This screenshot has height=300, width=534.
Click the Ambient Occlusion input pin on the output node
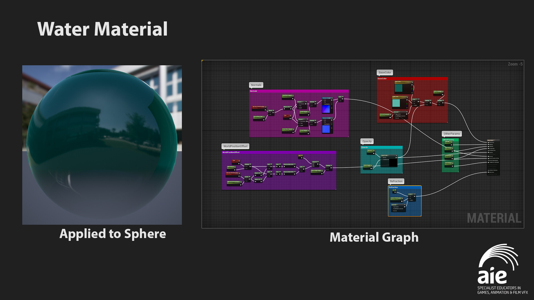tap(488, 170)
